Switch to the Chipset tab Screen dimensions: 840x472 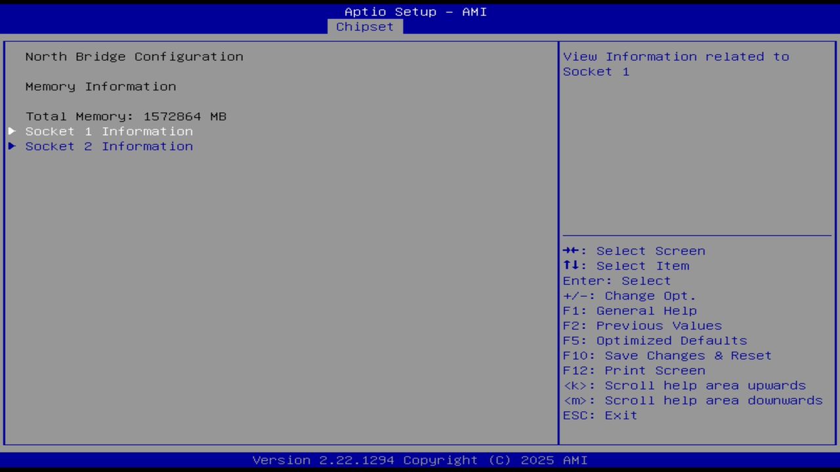pos(365,26)
